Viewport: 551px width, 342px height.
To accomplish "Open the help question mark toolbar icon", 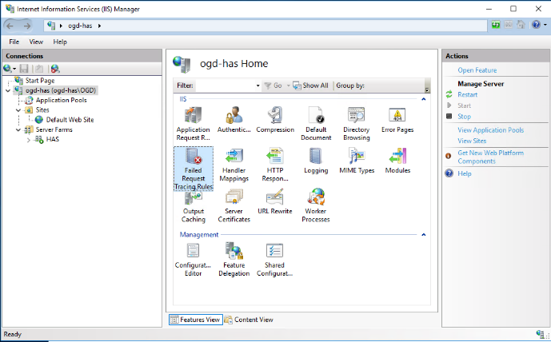I will pyautogui.click(x=536, y=25).
